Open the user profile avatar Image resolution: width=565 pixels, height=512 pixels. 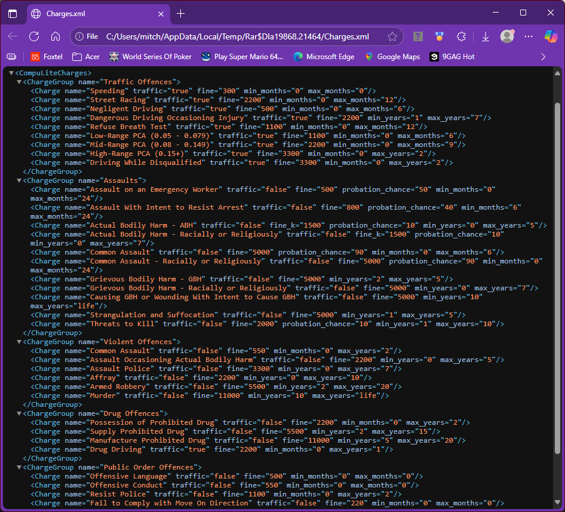click(507, 36)
